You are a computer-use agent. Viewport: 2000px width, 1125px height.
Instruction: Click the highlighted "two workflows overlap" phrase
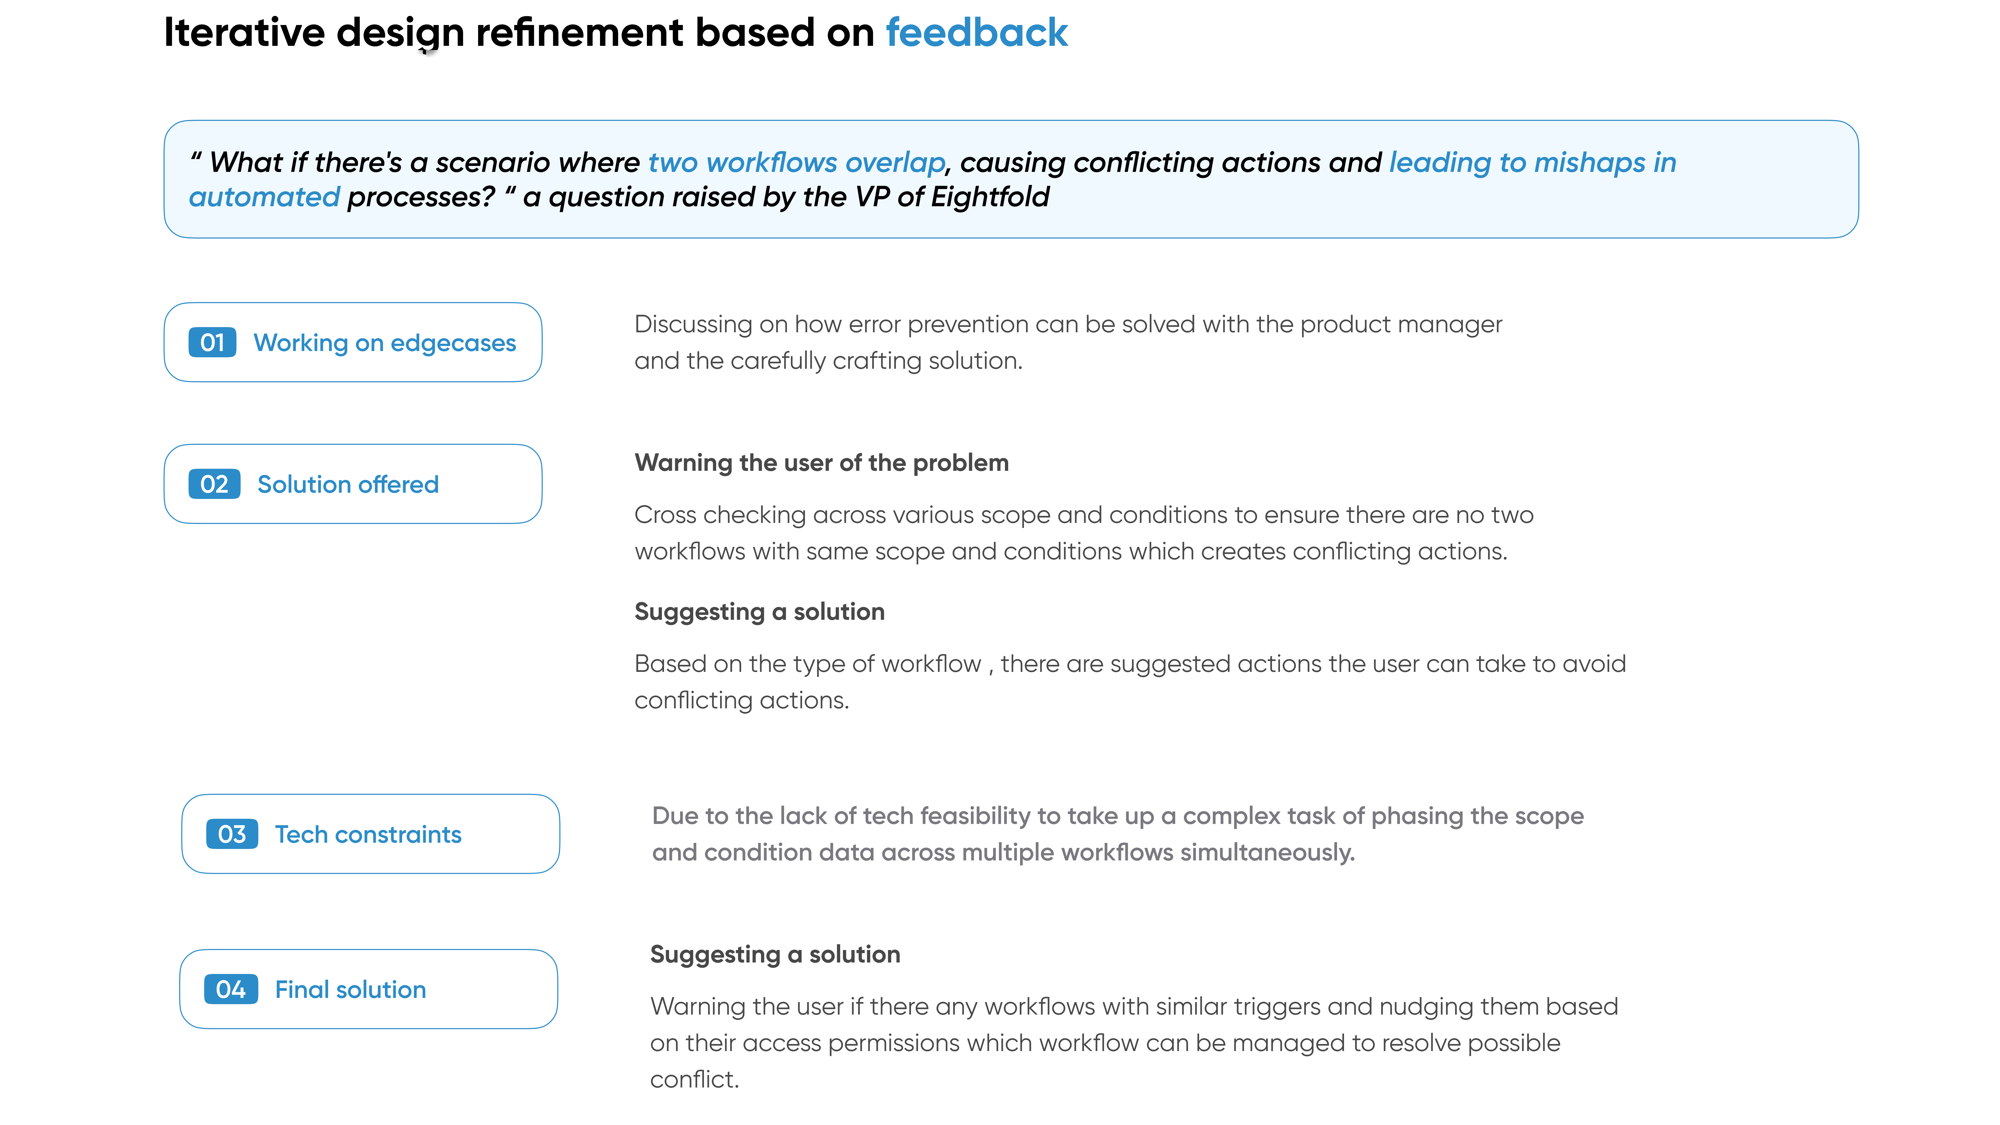pyautogui.click(x=797, y=162)
